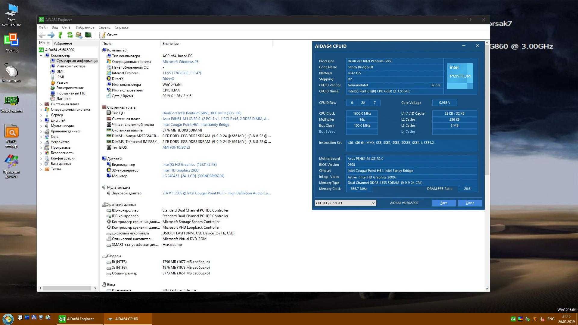The height and width of the screenshot is (325, 578).
Task: Open the WinPE drivers desktop icon
Action: point(11,104)
